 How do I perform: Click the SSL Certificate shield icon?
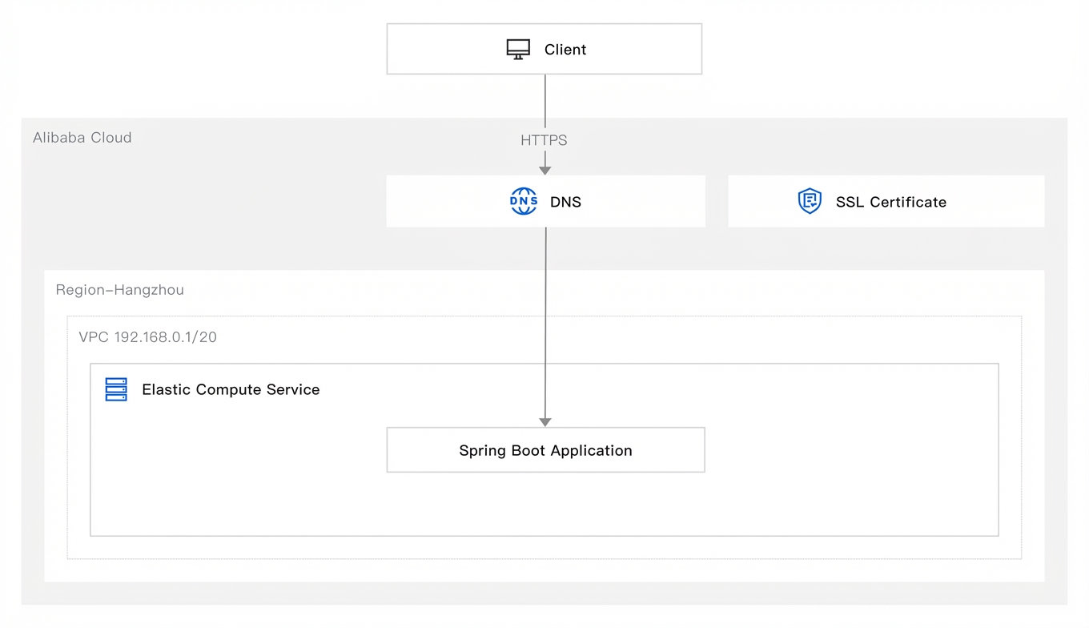pos(810,201)
